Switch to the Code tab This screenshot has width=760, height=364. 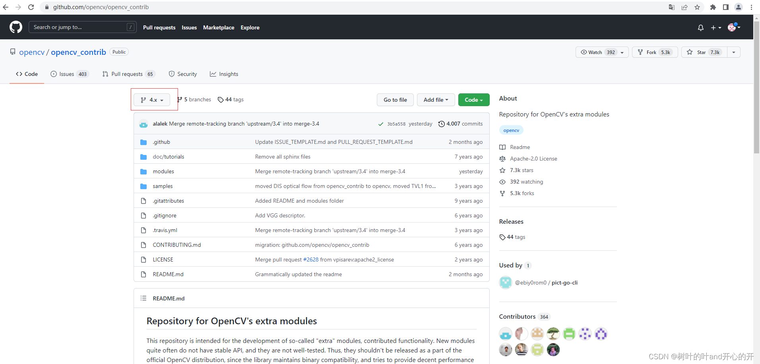(x=27, y=74)
